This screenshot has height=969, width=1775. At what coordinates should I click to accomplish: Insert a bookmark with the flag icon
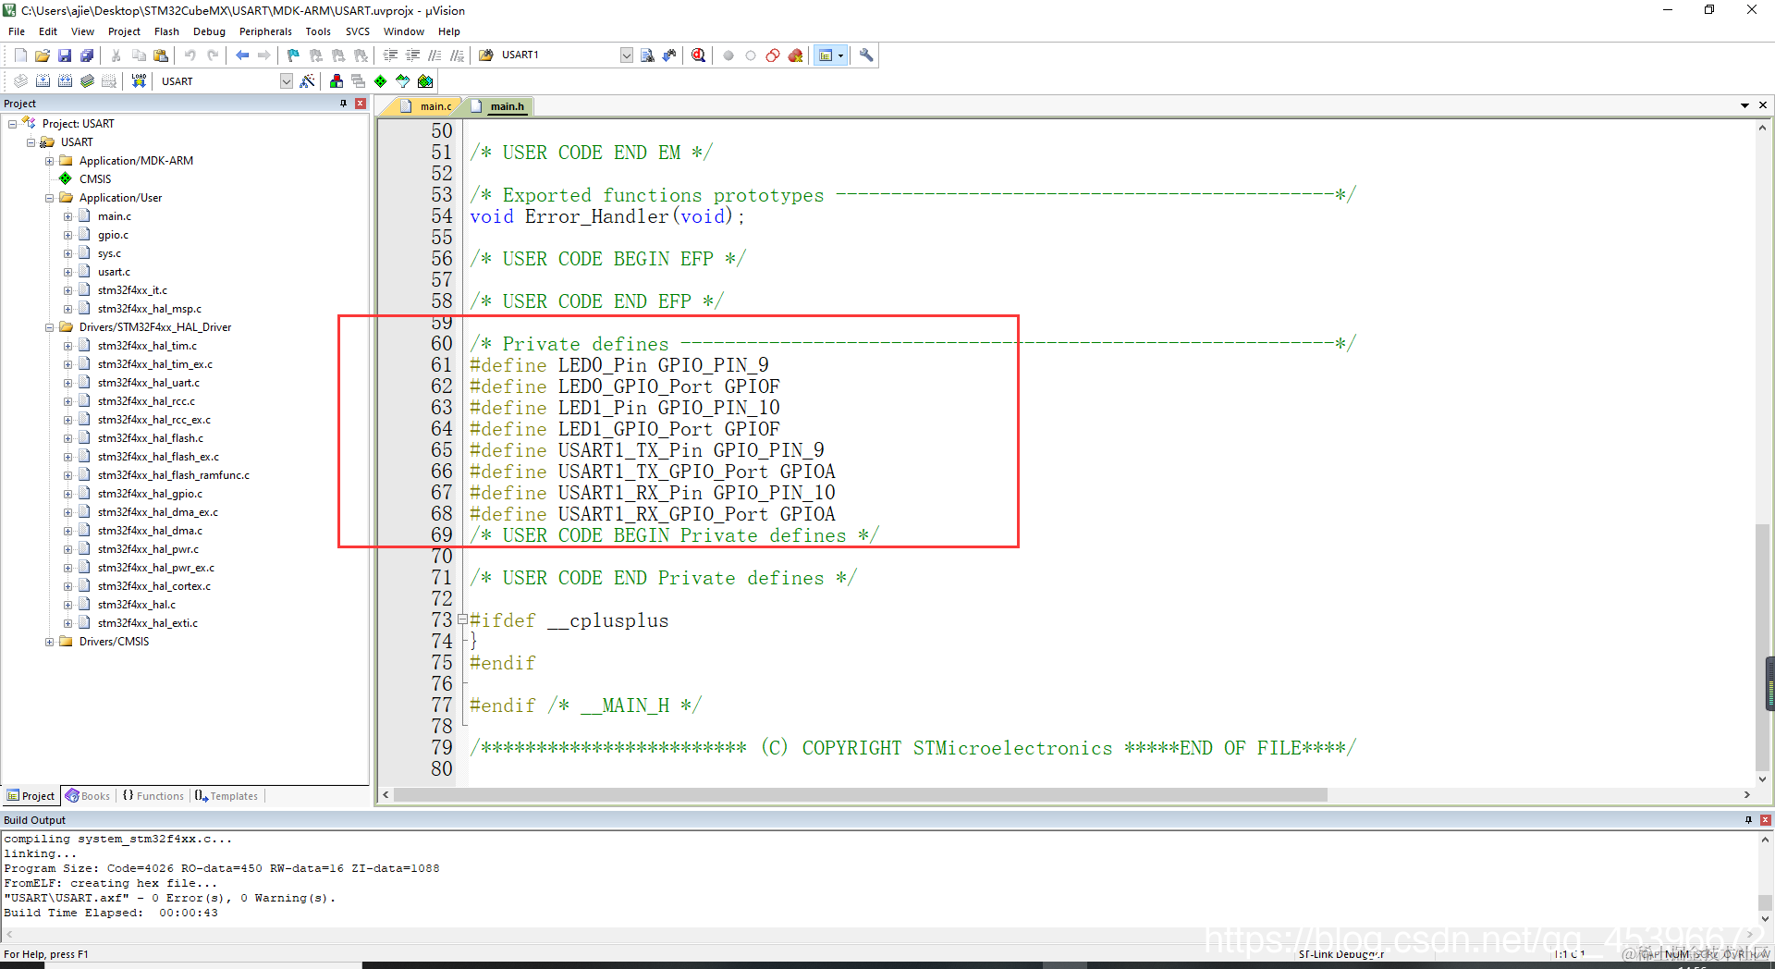(x=294, y=55)
